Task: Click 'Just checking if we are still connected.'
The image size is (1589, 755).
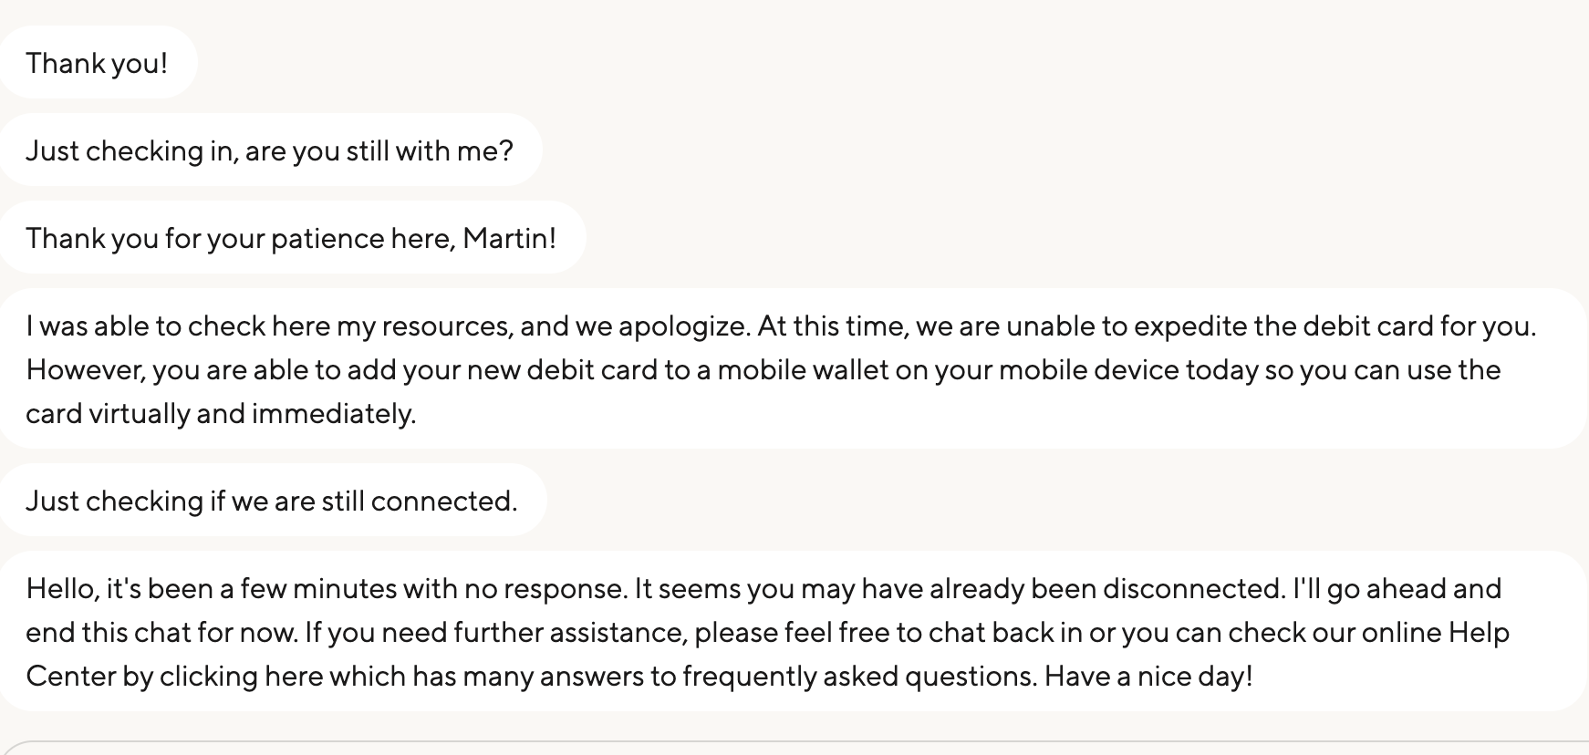Action: (x=272, y=501)
